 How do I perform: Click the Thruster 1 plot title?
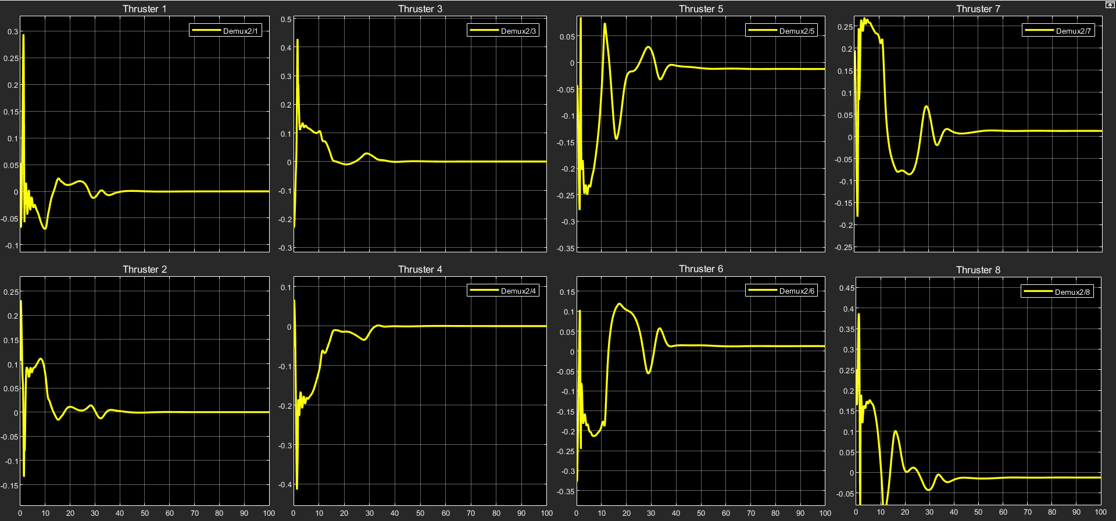[144, 9]
